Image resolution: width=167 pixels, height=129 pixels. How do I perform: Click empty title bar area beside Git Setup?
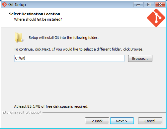point(77,5)
